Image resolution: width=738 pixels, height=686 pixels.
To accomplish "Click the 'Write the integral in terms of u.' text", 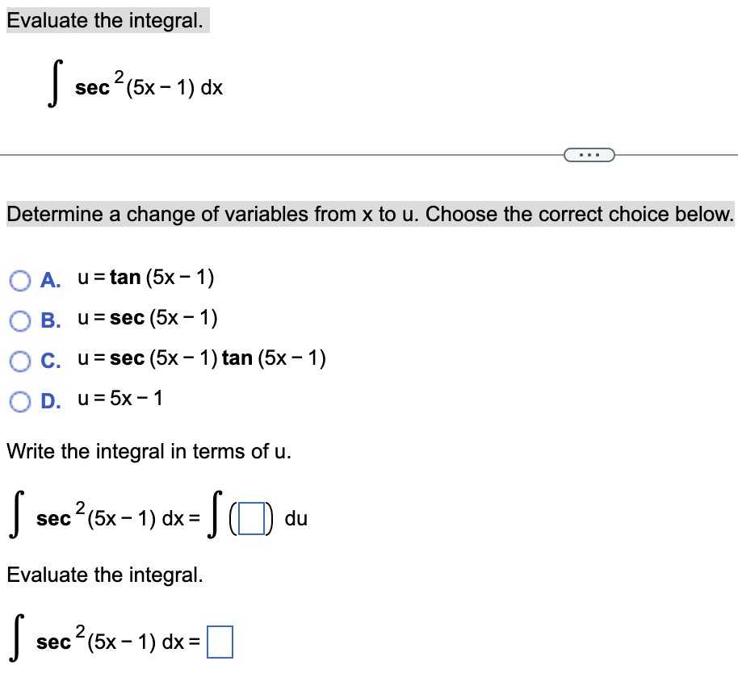I will click(x=149, y=452).
